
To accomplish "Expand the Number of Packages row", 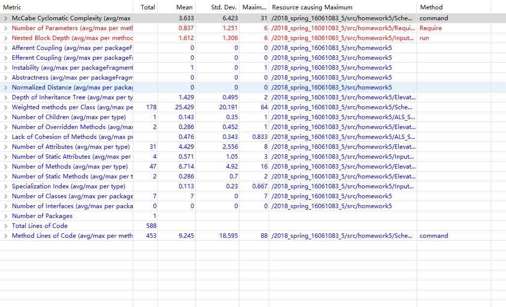I will click(x=6, y=216).
